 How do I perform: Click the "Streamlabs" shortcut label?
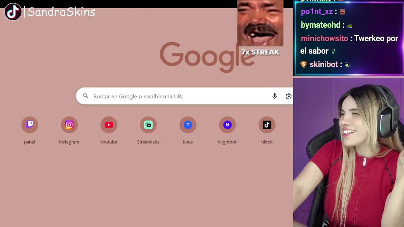pos(148,142)
